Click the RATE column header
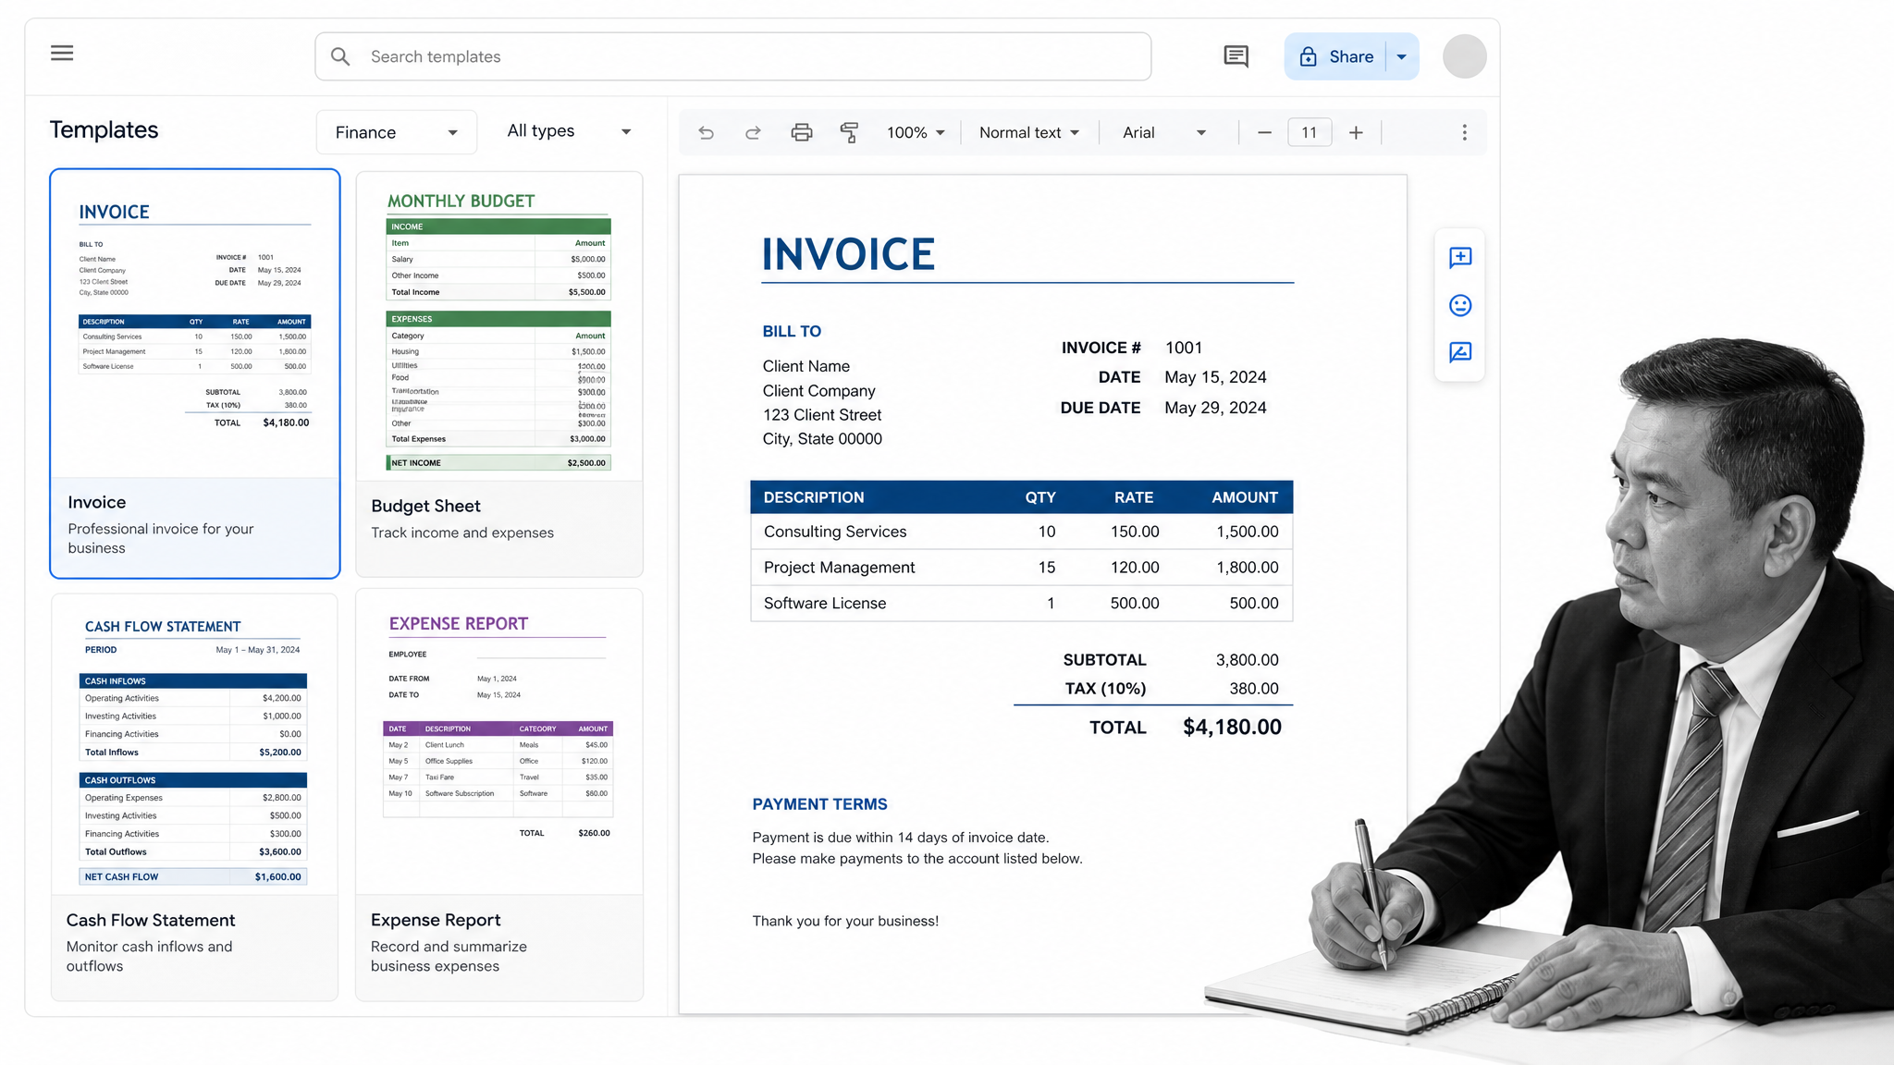The height and width of the screenshot is (1065, 1894). tap(1133, 497)
